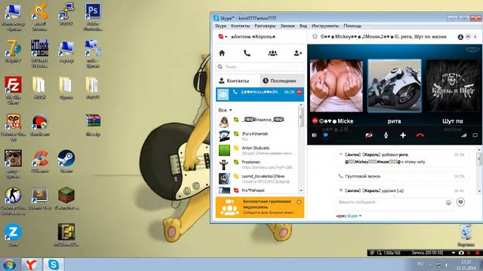The height and width of the screenshot is (271, 483).
Task: Open CCleaner desktop shortcut
Action: 40,161
